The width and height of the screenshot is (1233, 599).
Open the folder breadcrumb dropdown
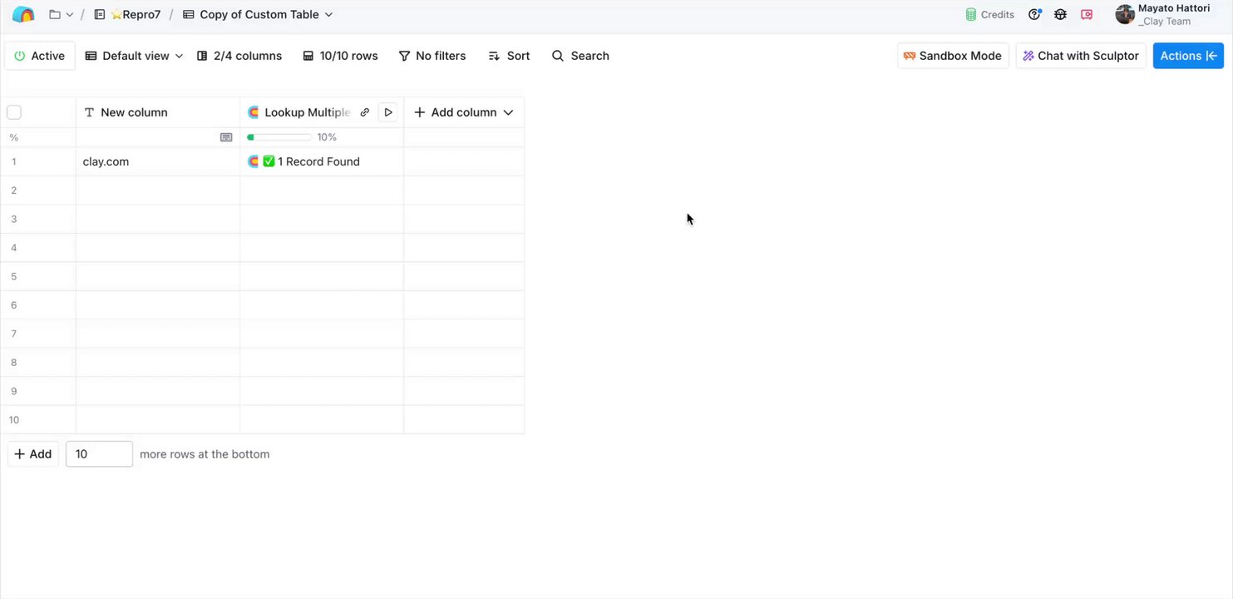pos(61,14)
